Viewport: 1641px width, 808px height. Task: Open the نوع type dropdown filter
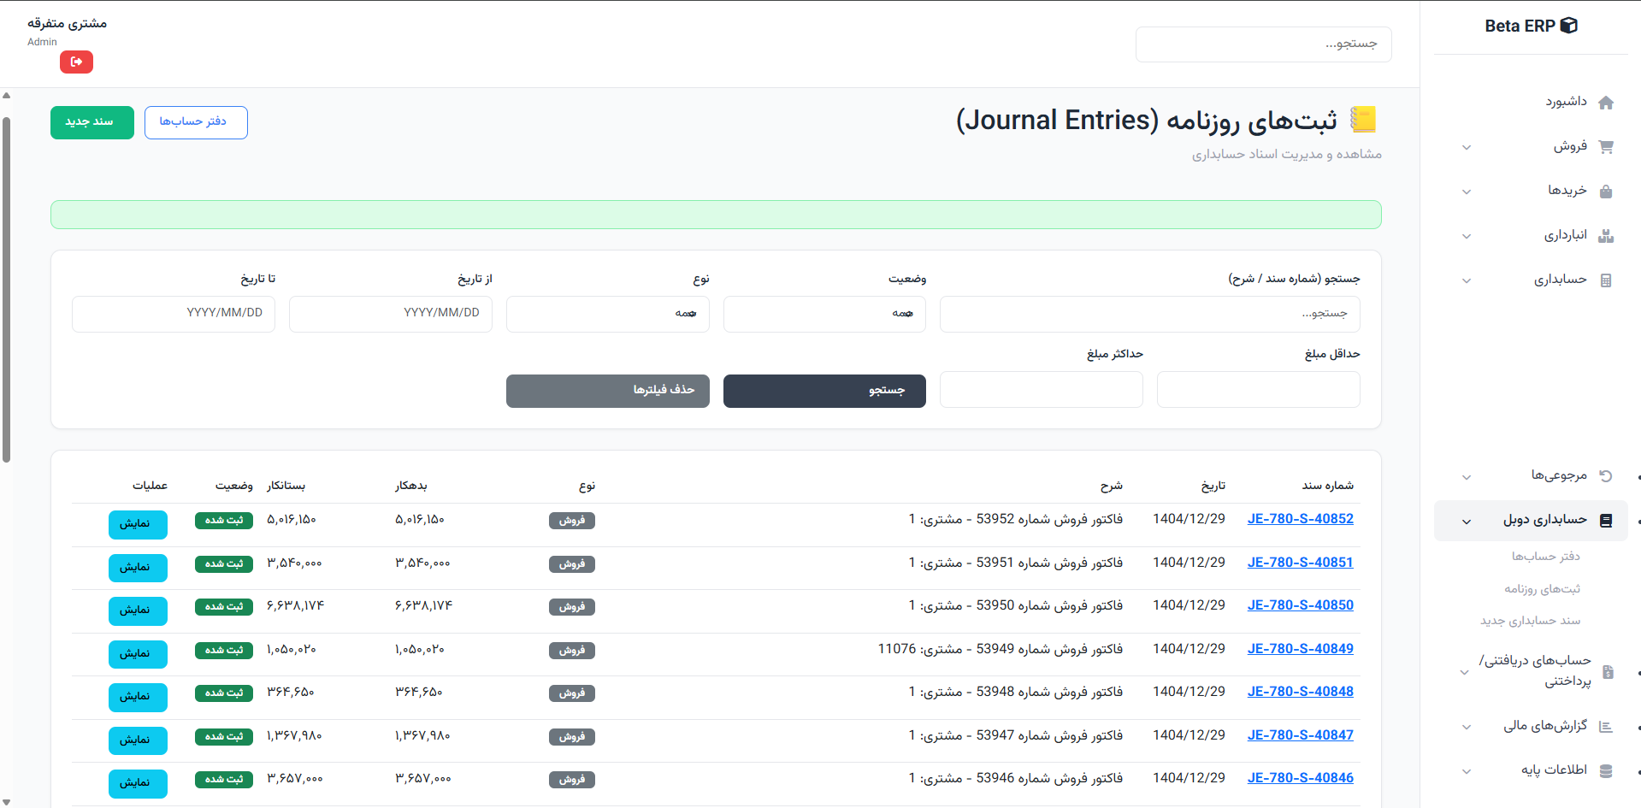(x=607, y=314)
